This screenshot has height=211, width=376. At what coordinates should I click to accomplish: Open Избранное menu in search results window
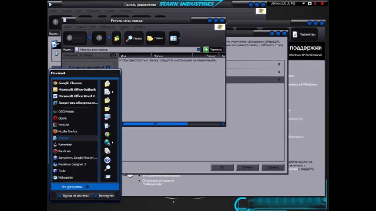pyautogui.click(x=107, y=27)
